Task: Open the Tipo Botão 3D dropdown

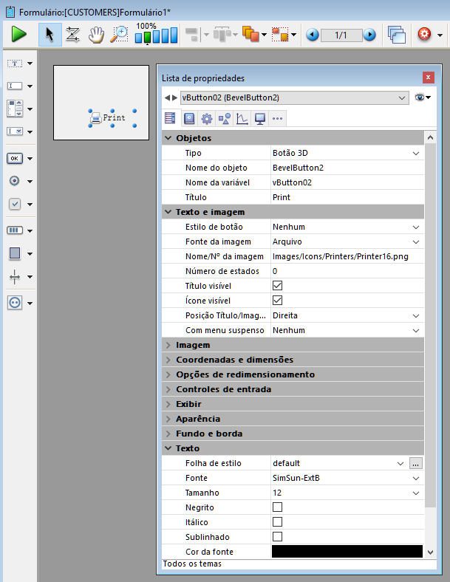Action: click(416, 153)
